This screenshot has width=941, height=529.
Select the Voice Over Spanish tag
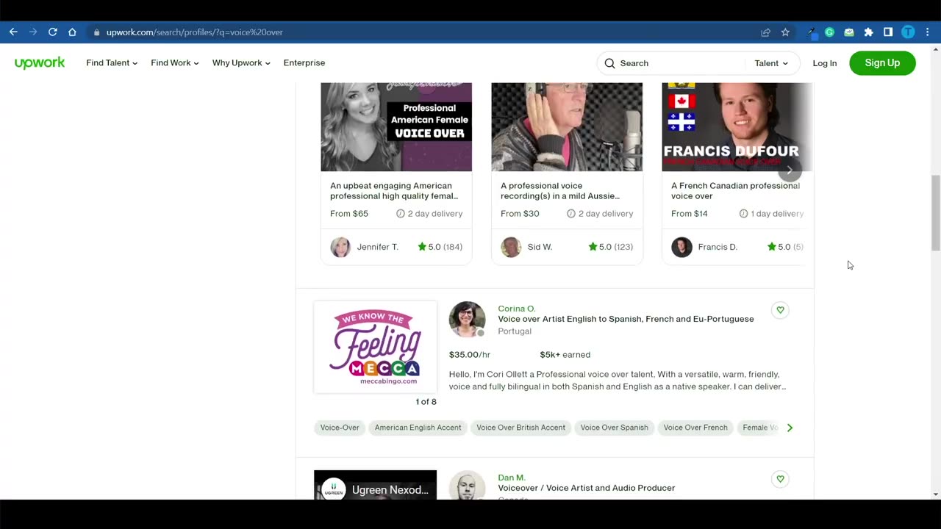[x=614, y=428]
